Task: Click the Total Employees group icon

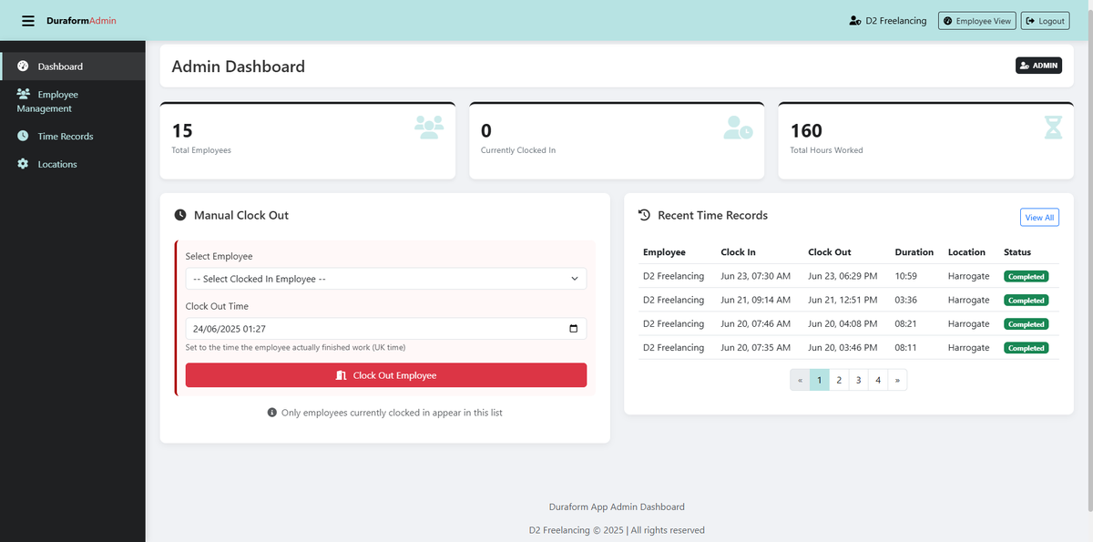Action: (x=429, y=127)
